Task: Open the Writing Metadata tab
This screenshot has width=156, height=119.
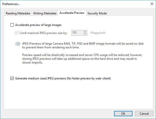Action: point(44,13)
